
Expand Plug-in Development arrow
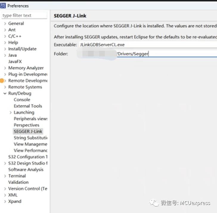[x=5, y=74]
